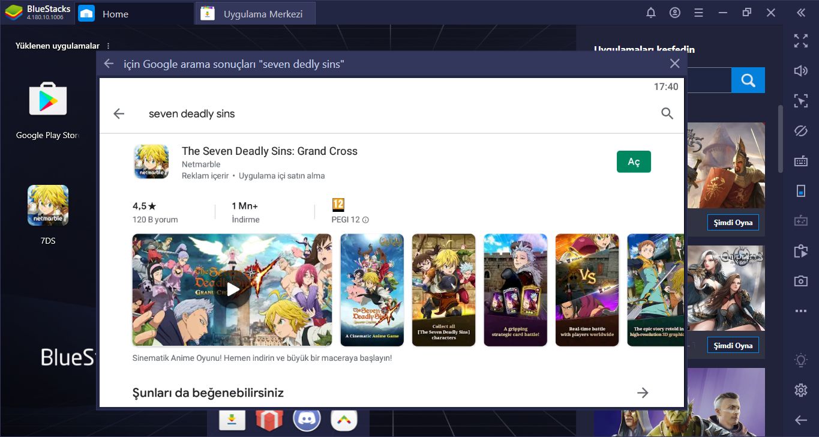Switch to Uygulama Merkezi tab
This screenshot has width=819, height=437.
point(256,14)
